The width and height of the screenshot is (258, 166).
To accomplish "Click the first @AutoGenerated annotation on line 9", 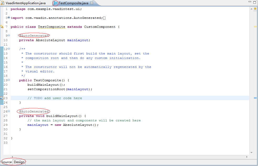I will click(34, 36).
